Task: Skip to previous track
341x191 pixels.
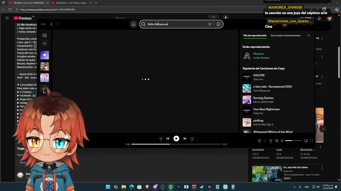Action: (x=168, y=138)
